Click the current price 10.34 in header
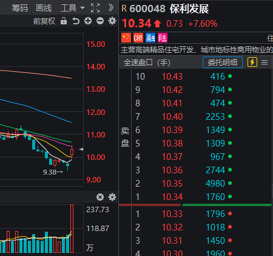Screen dimensions: 273x256 click(136, 23)
